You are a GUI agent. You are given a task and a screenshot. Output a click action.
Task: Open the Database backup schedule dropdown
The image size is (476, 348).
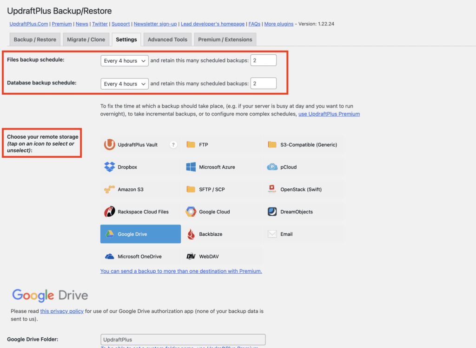(x=124, y=84)
